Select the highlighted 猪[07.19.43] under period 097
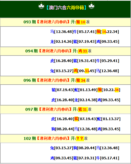 tap(86, 119)
